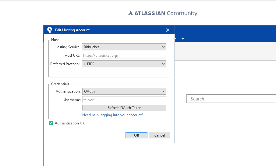Click the Search field in the background window
Screen dimensions: 276x166
(x=231, y=99)
